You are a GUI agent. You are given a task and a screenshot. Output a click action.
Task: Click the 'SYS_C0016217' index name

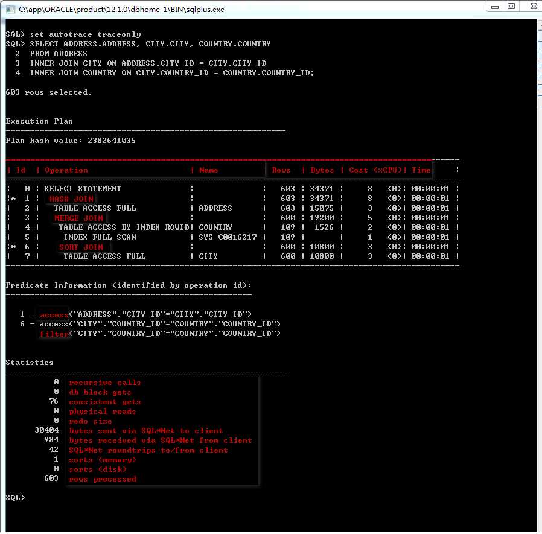[228, 237]
